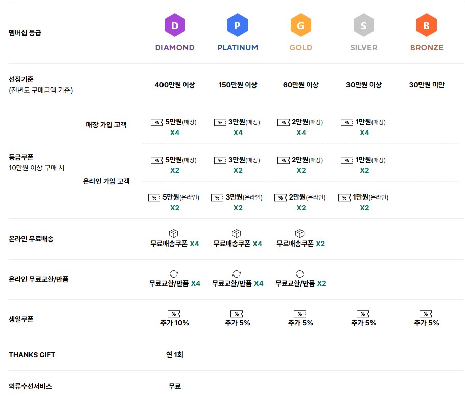The height and width of the screenshot is (396, 465).
Task: Click Diamond 400만원 이상 criteria text
Action: point(175,85)
